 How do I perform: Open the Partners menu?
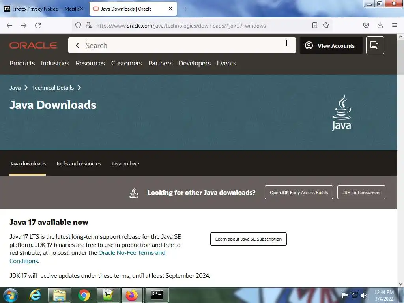[x=160, y=63]
